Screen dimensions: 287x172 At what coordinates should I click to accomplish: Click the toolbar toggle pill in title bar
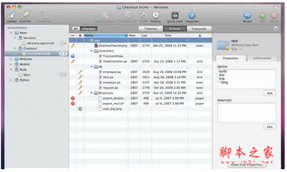point(276,7)
